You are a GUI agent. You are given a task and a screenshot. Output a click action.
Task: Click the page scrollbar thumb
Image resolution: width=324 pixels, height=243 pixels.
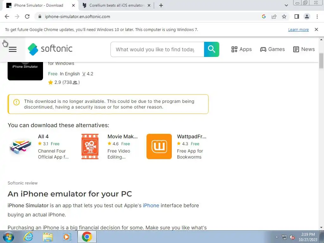click(x=321, y=61)
